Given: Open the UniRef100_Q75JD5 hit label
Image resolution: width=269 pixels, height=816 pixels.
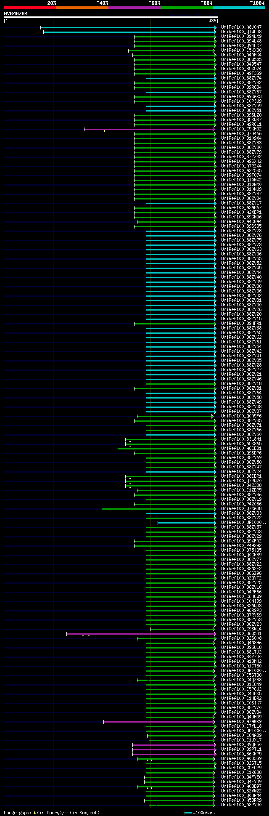Looking at the screenshot, I should pyautogui.click(x=241, y=550).
